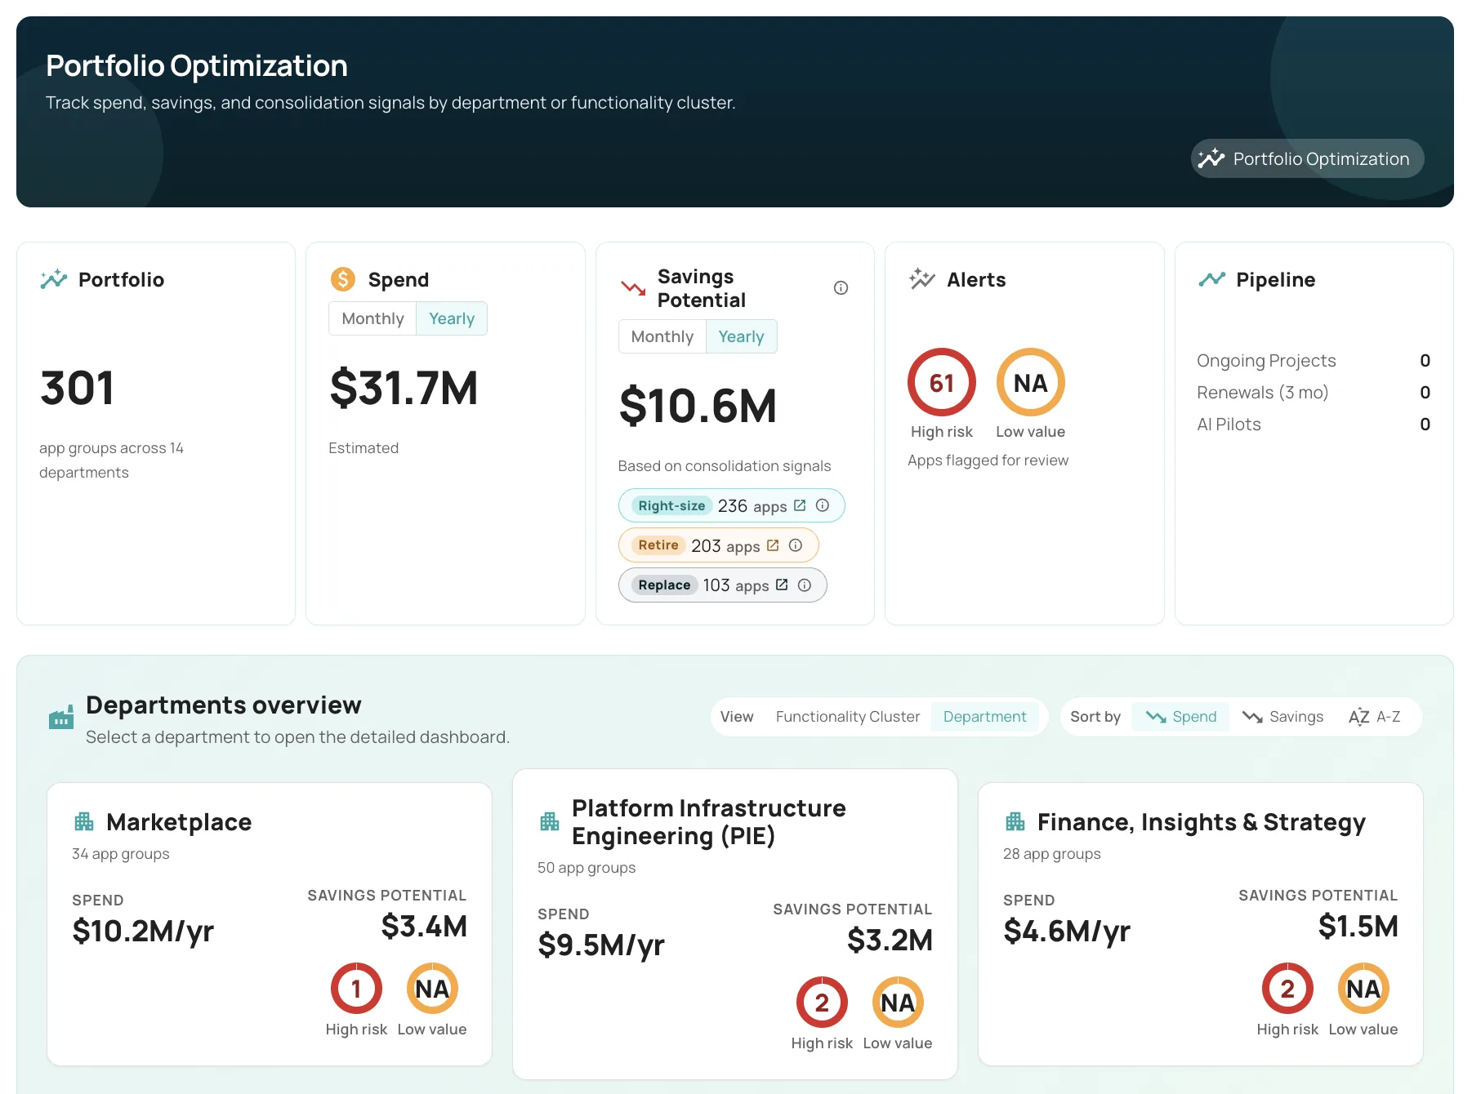Open Platform Infrastructure Engineering (PIE) card title
The image size is (1472, 1094).
pyautogui.click(x=709, y=821)
